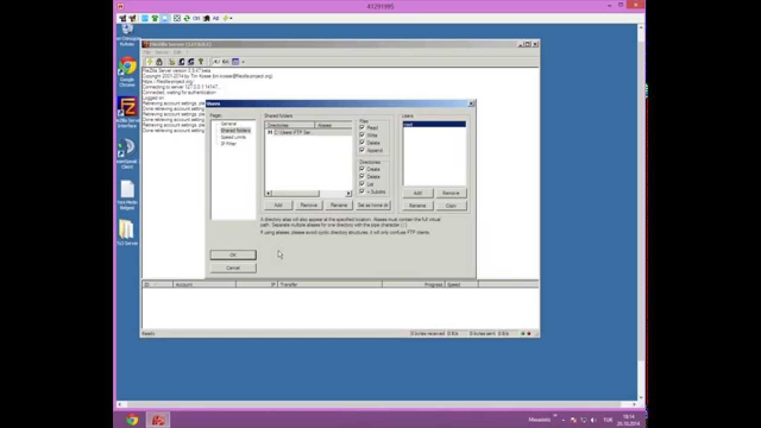
Task: Click the red active app icon on taskbar
Action: pos(158,420)
